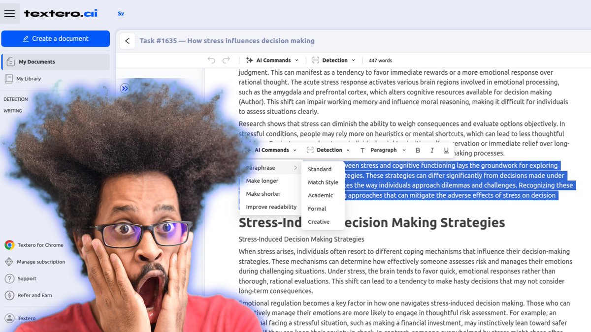
Task: Open the hamburger menu in top-left corner
Action: (x=10, y=13)
